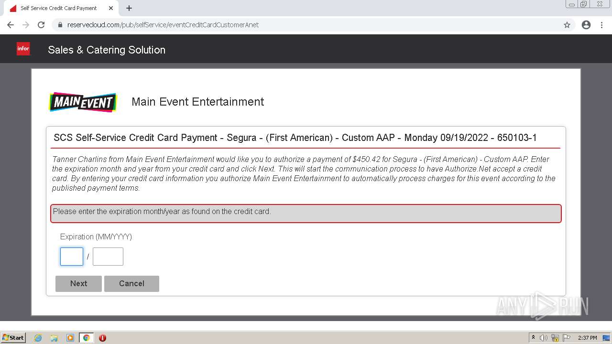Click the Chrome taskbar icon

coord(87,338)
